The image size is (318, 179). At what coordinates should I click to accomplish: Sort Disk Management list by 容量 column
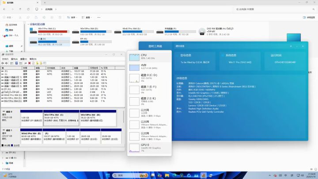[81, 68]
